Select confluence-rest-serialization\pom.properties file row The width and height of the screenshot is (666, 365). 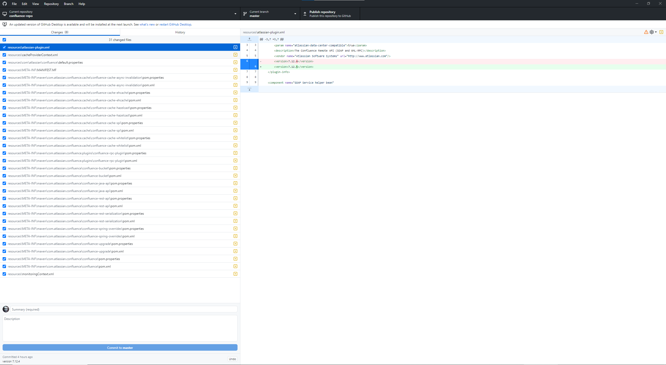[120, 213]
